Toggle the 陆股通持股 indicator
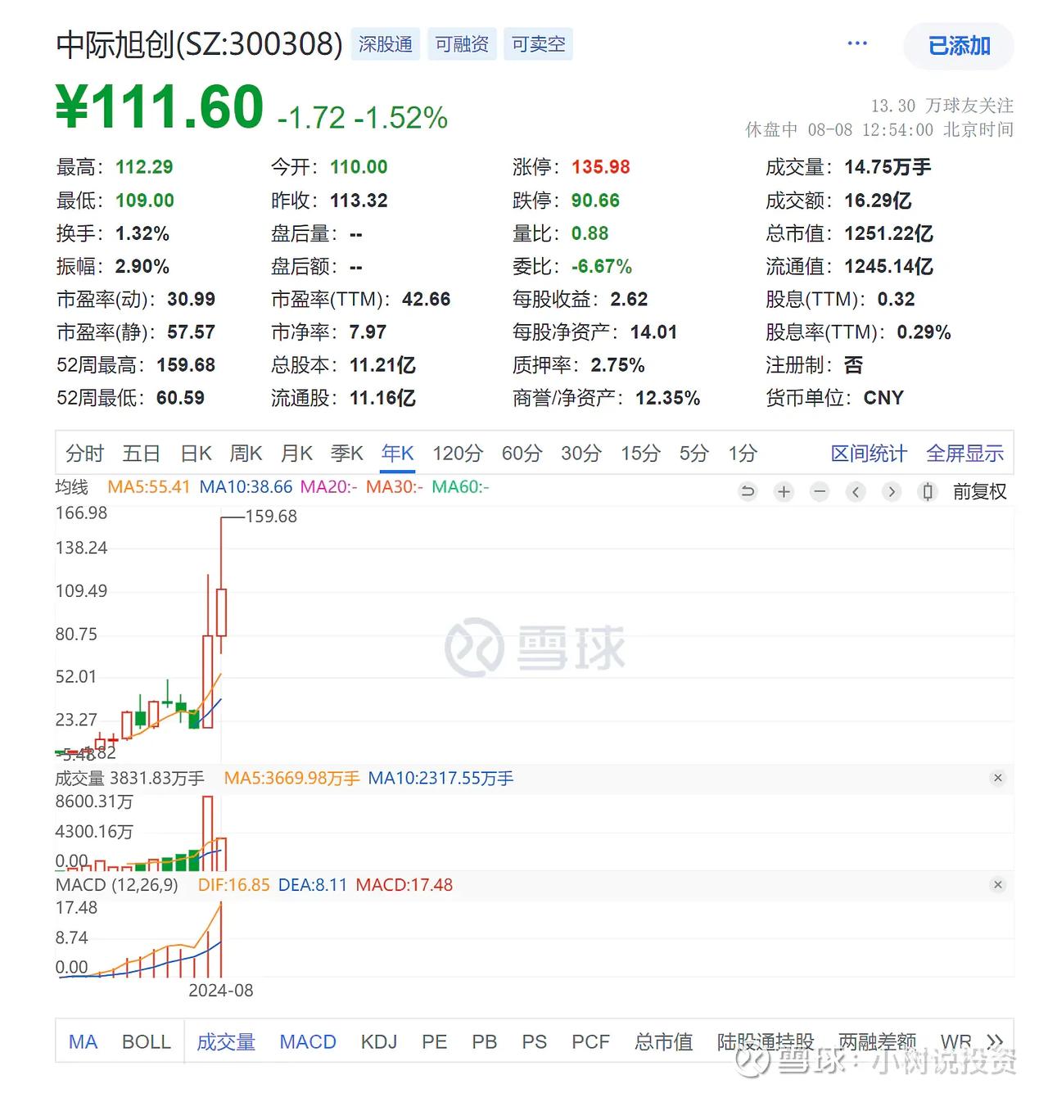The image size is (1048, 1093). coord(766,1041)
